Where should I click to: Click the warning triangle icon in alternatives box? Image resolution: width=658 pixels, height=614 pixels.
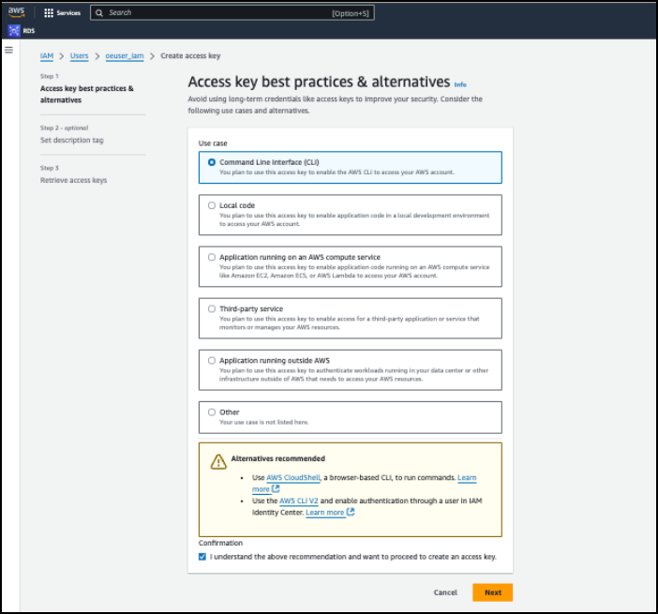218,461
